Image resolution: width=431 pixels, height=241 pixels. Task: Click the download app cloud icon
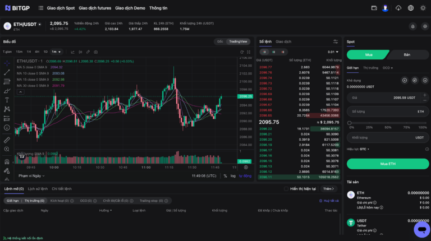point(398,8)
